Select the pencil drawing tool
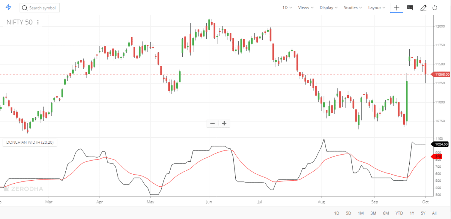The image size is (451, 219). click(x=423, y=8)
